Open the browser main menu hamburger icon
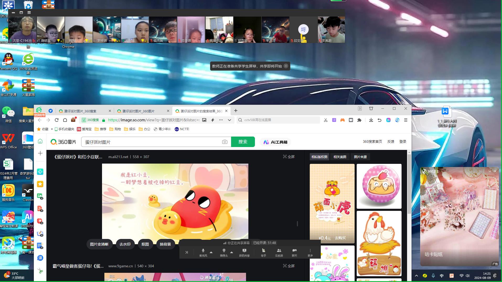 tap(406, 120)
